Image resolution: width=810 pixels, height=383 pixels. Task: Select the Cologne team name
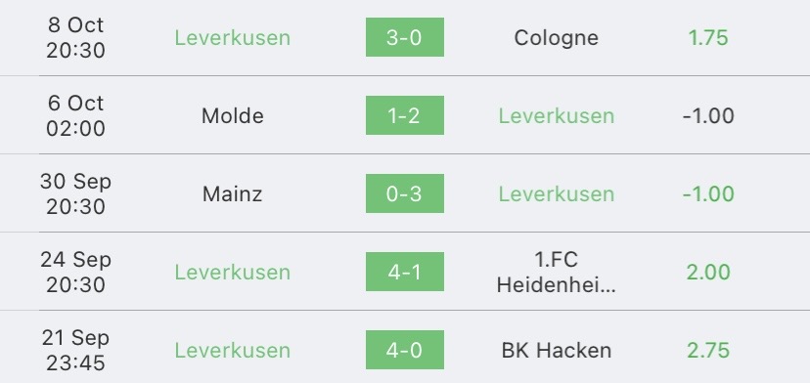(x=557, y=38)
